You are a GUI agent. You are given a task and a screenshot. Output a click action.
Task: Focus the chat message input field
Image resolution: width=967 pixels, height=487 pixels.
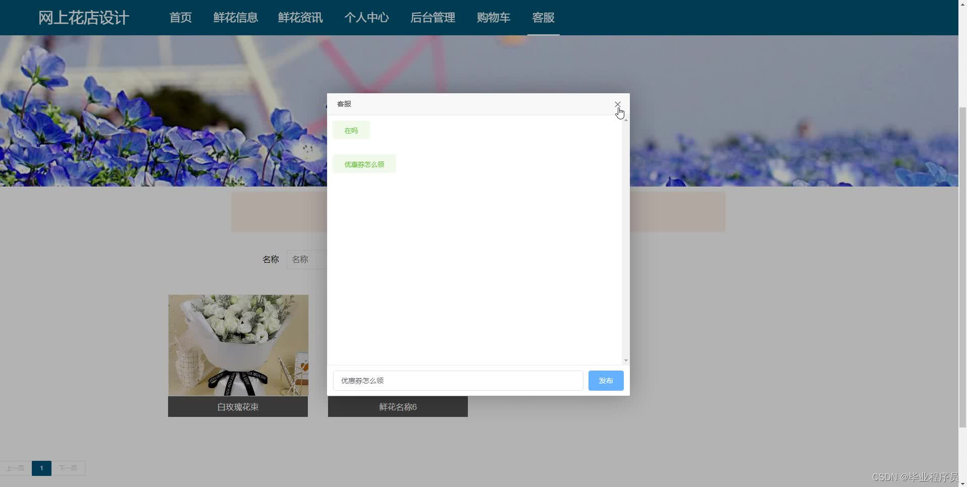point(458,381)
